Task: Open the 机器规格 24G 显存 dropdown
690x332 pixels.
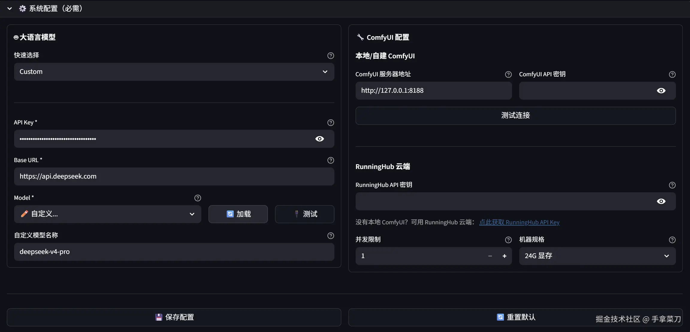Action: tap(597, 256)
